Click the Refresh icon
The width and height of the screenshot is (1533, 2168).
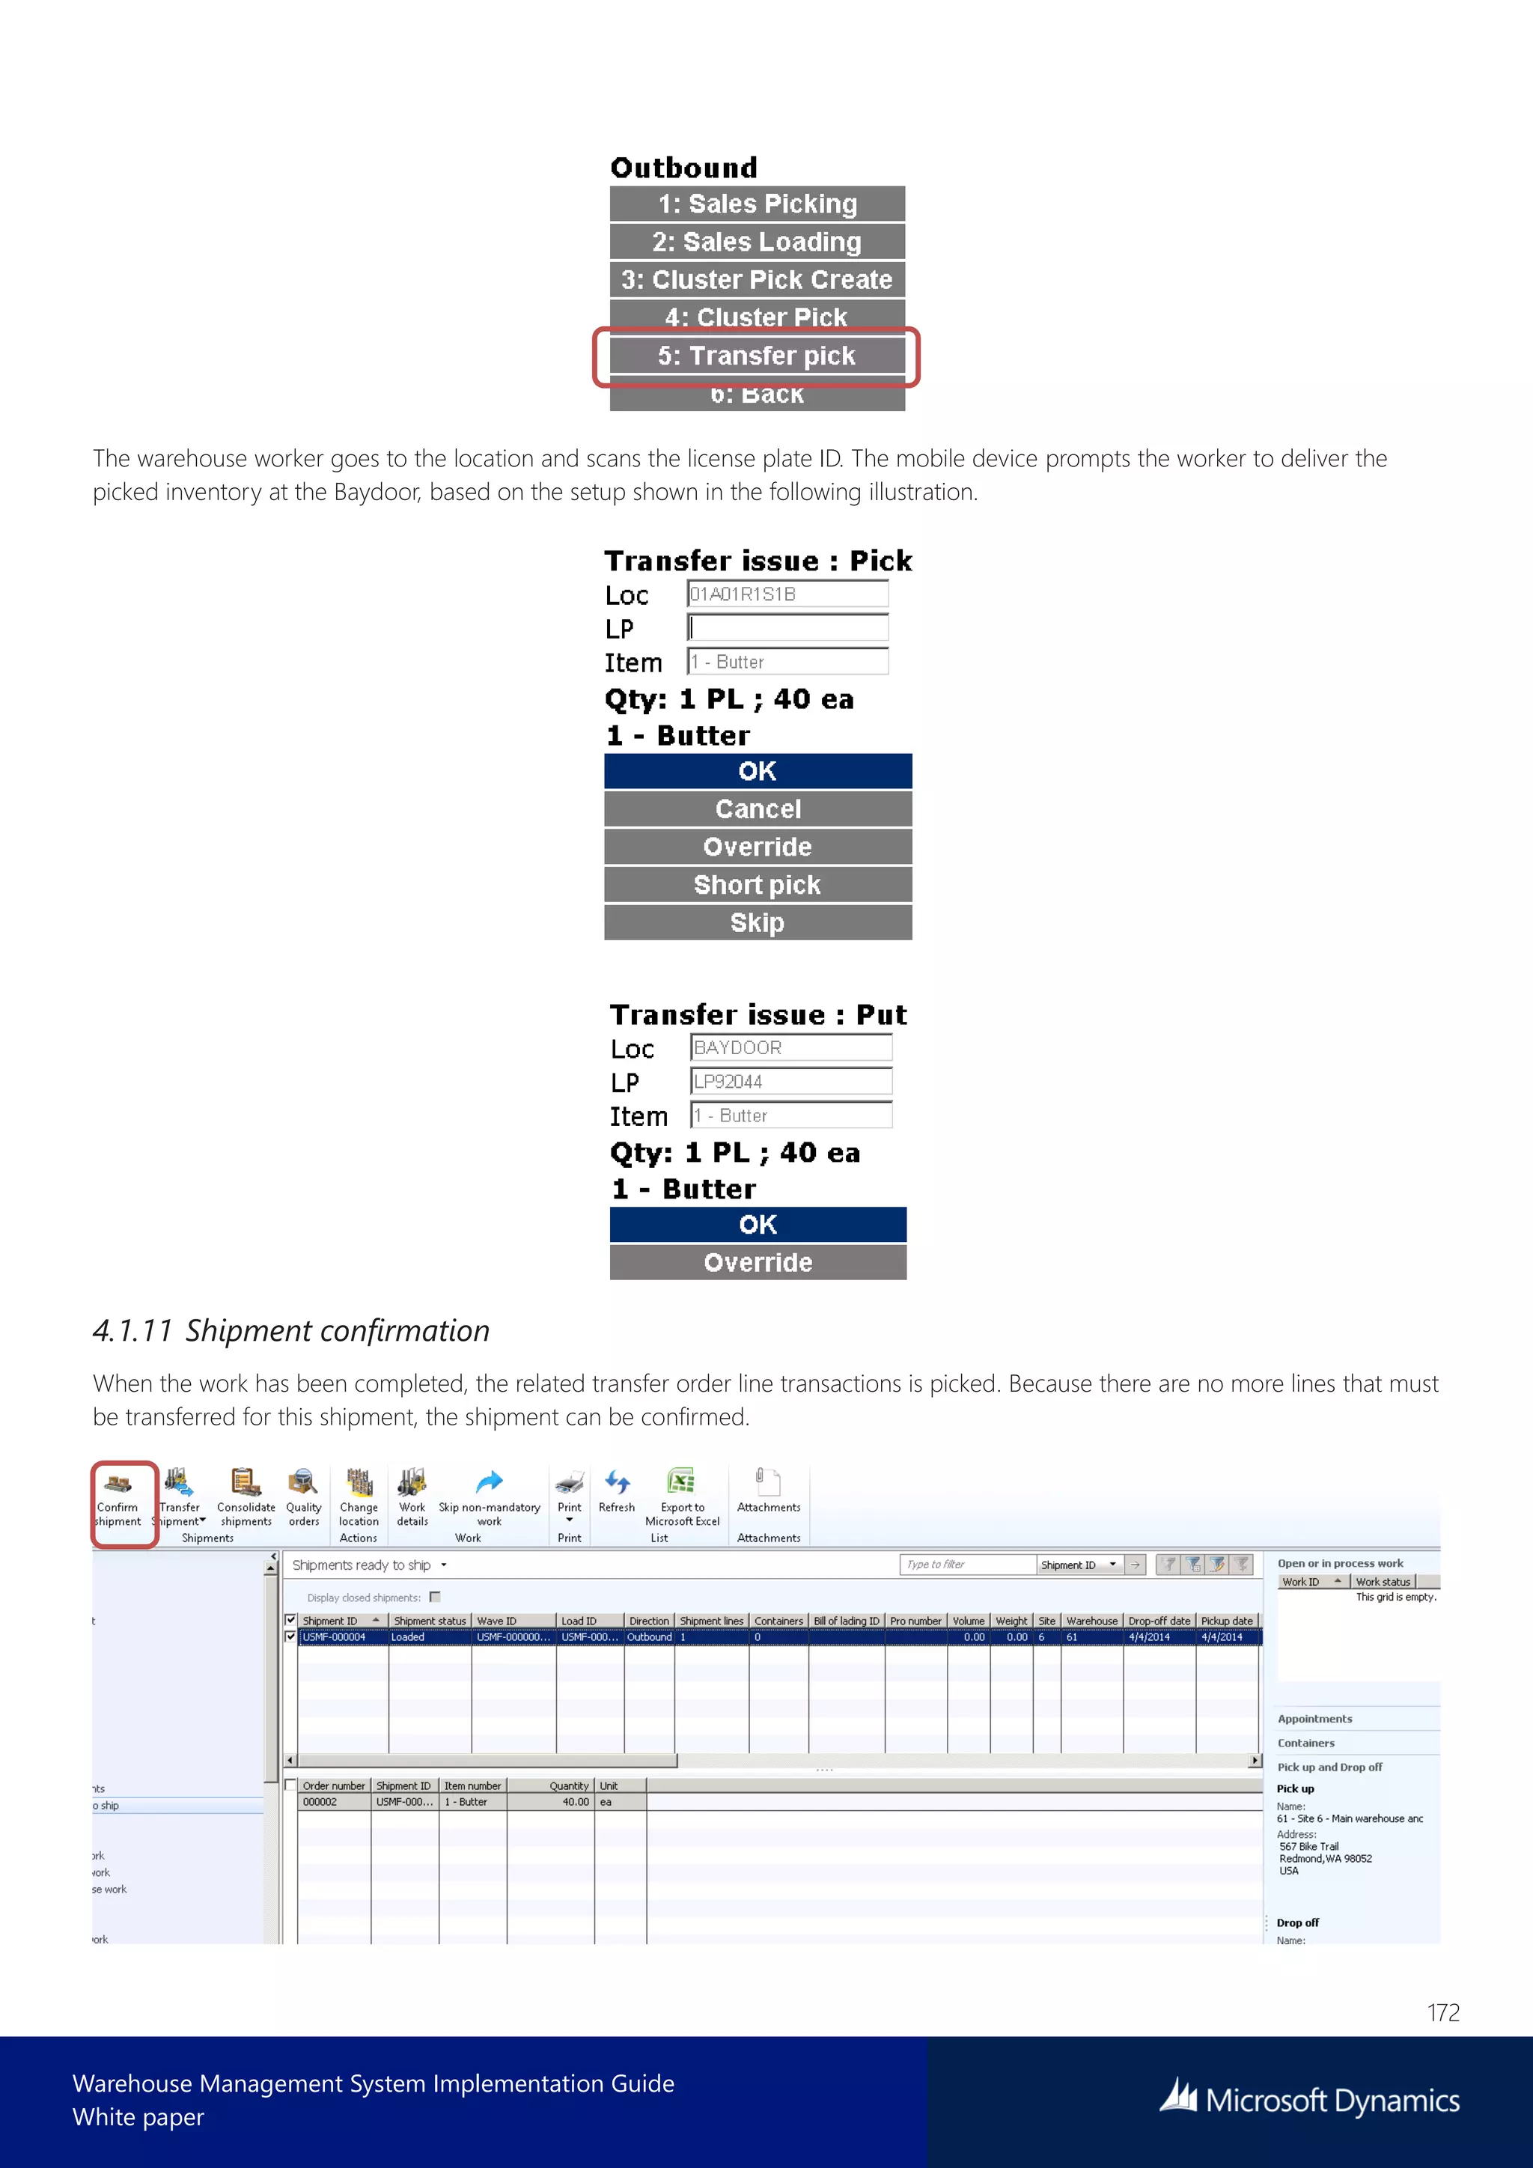coord(616,1482)
